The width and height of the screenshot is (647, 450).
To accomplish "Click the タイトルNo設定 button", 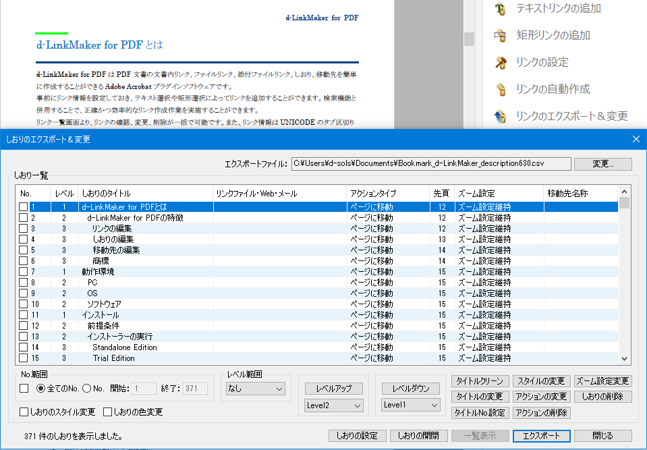I will point(480,413).
